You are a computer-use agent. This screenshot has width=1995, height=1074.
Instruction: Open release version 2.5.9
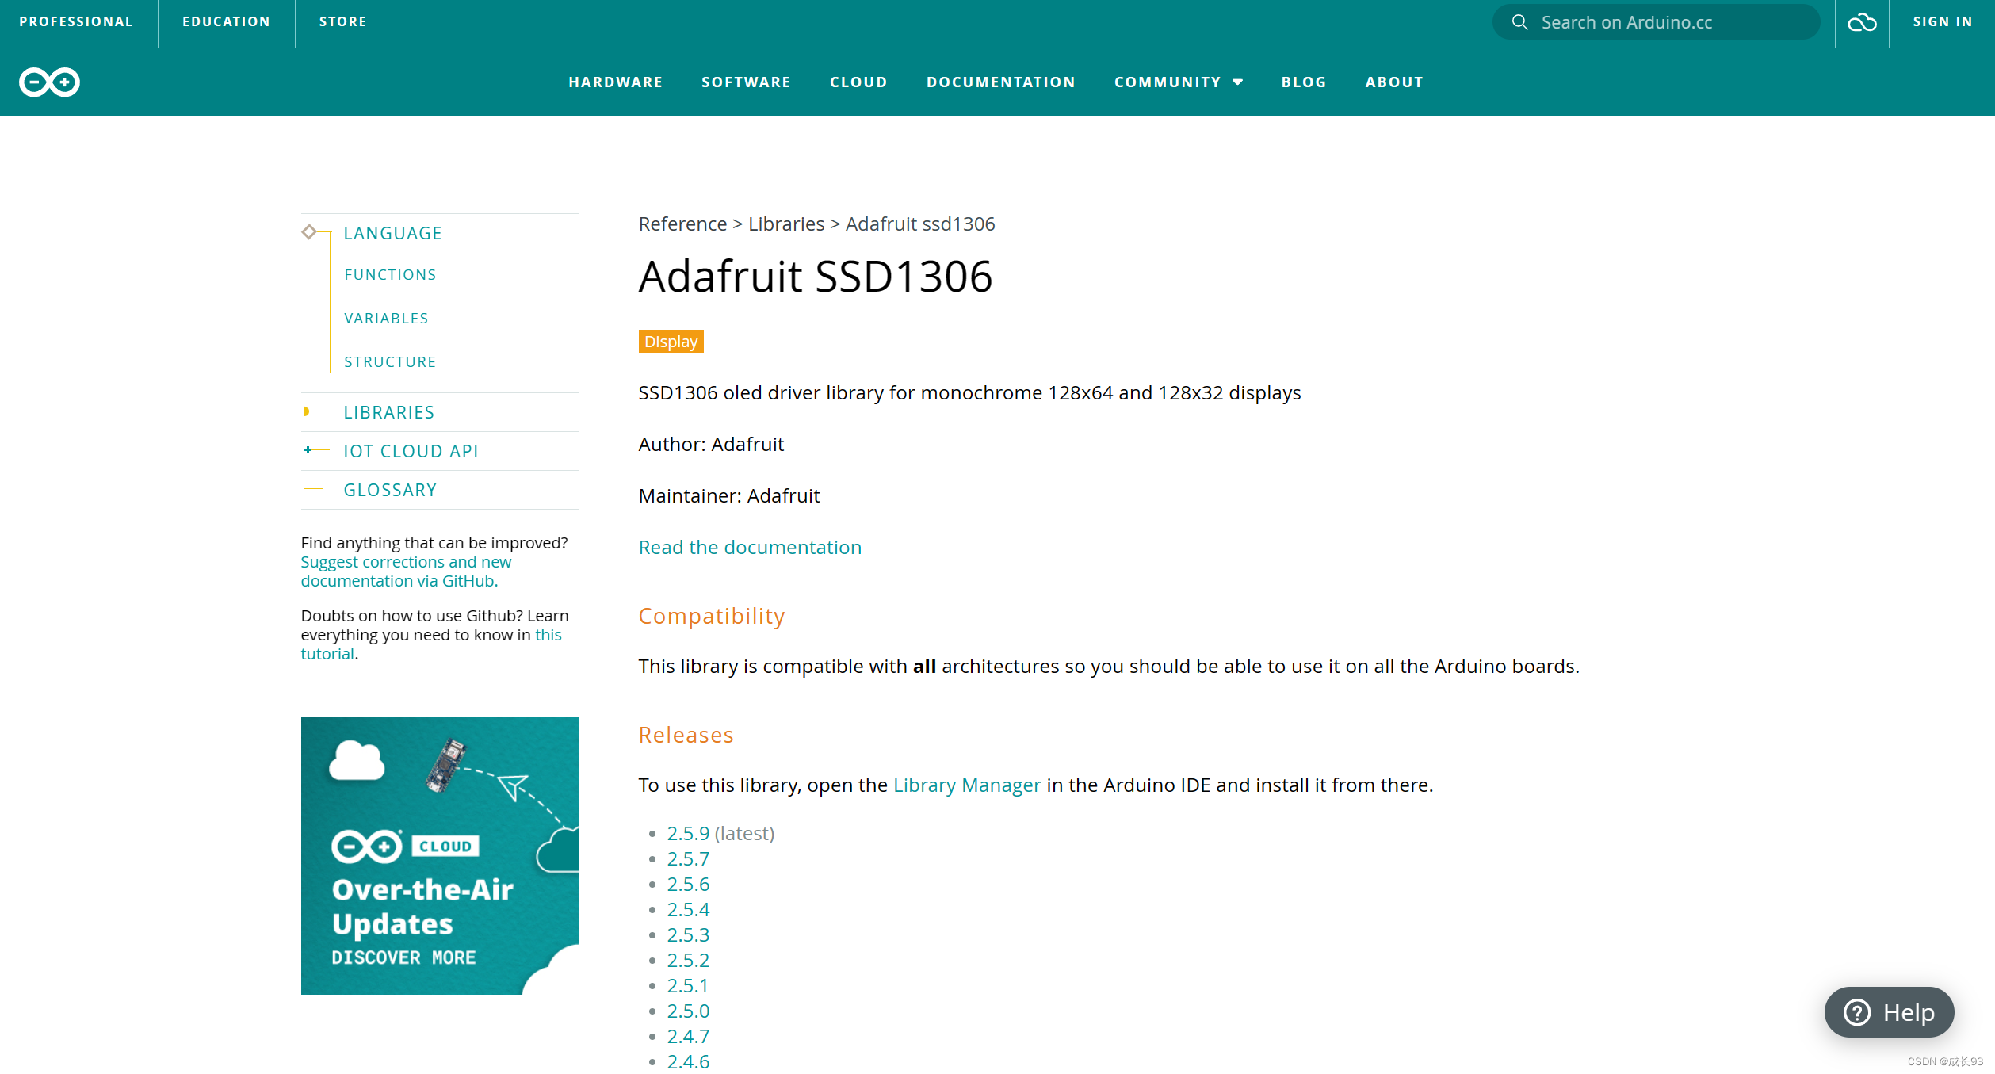point(687,833)
